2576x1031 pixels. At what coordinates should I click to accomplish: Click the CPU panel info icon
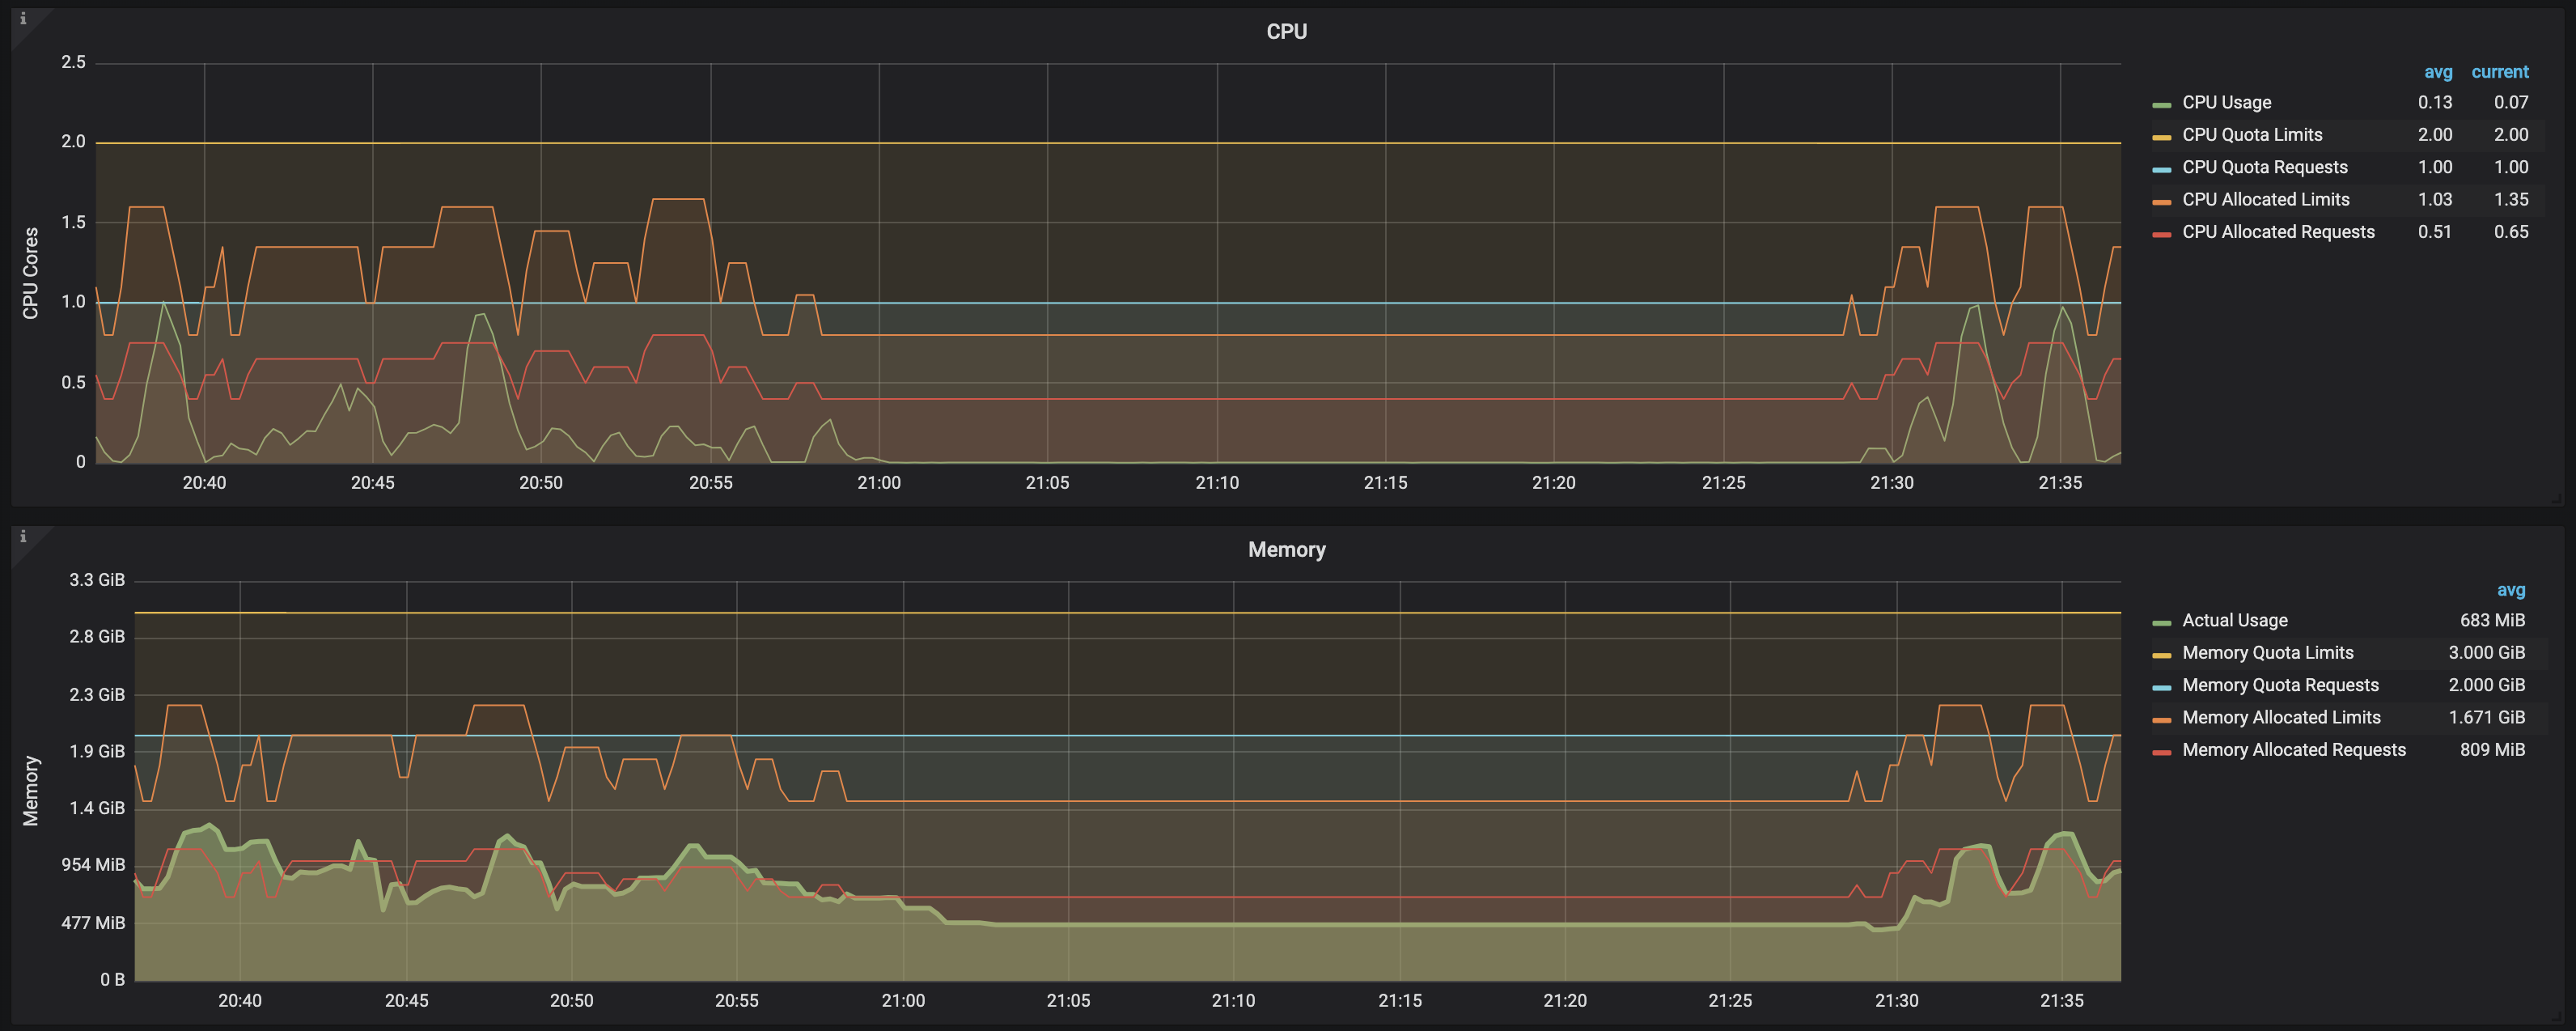(x=23, y=18)
